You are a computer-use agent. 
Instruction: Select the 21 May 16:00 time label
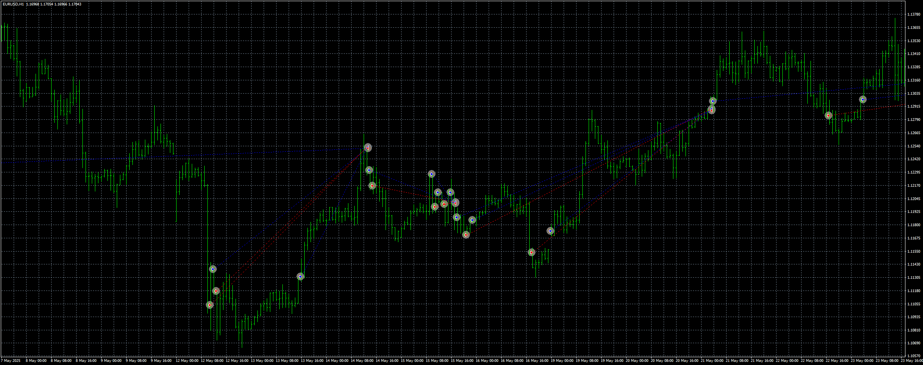(x=762, y=361)
